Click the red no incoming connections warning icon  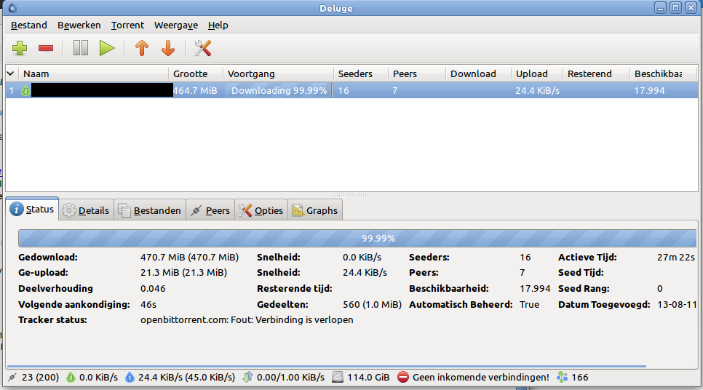coord(403,378)
